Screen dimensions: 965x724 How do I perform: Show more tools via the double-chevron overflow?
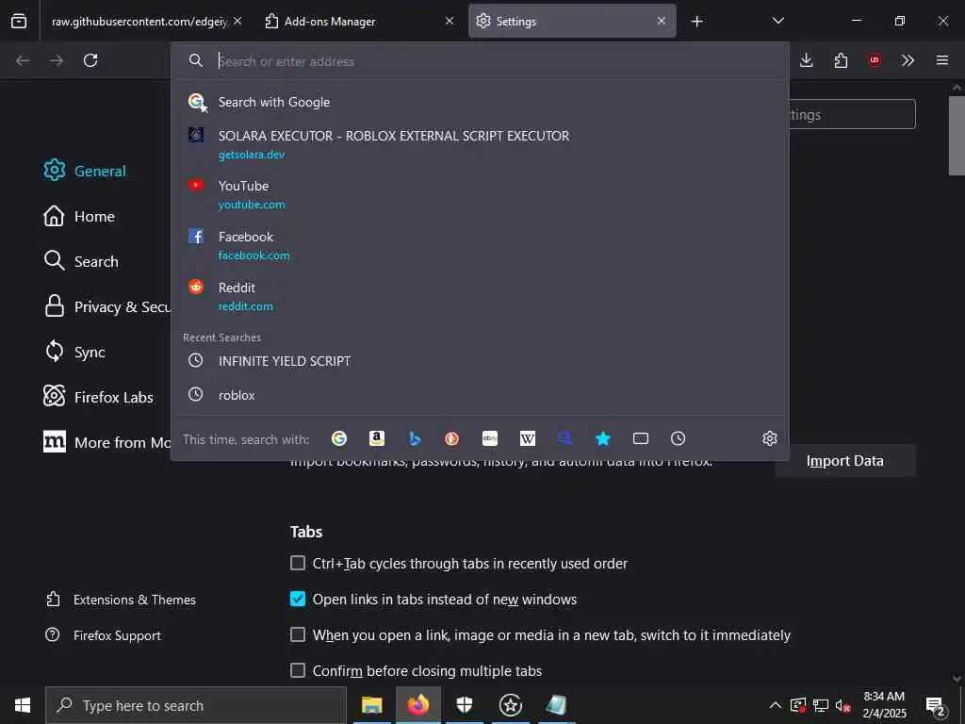pyautogui.click(x=908, y=60)
